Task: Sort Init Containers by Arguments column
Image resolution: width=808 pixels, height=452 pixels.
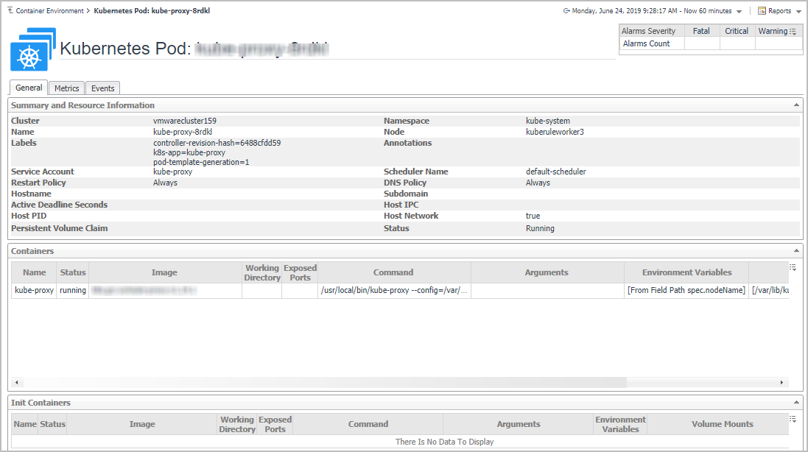Action: (519, 424)
